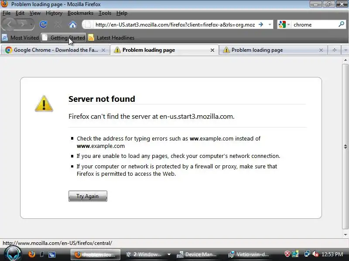The width and height of the screenshot is (349, 261).
Task: Open the Device Manager taskbar button
Action: click(197, 254)
